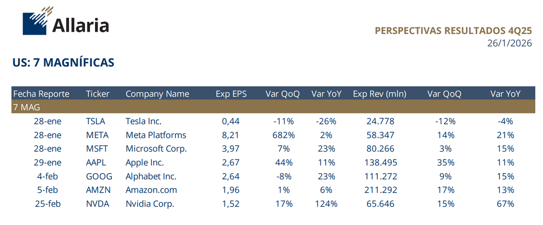
Task: Click the Allaria brand name text
Action: (81, 26)
